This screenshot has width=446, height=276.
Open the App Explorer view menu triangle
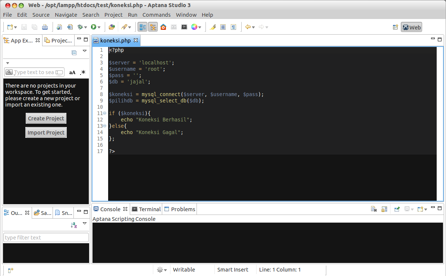pos(85,51)
